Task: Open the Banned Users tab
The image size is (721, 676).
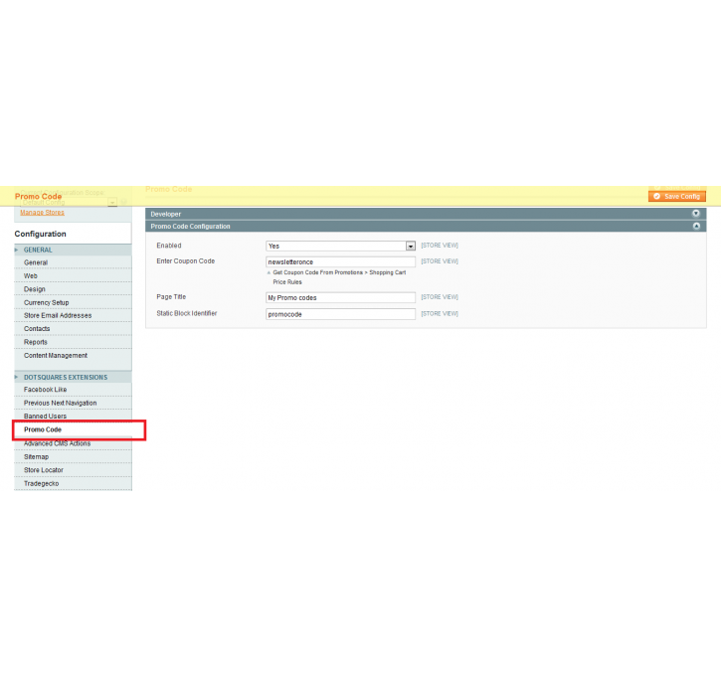Action: [74, 416]
